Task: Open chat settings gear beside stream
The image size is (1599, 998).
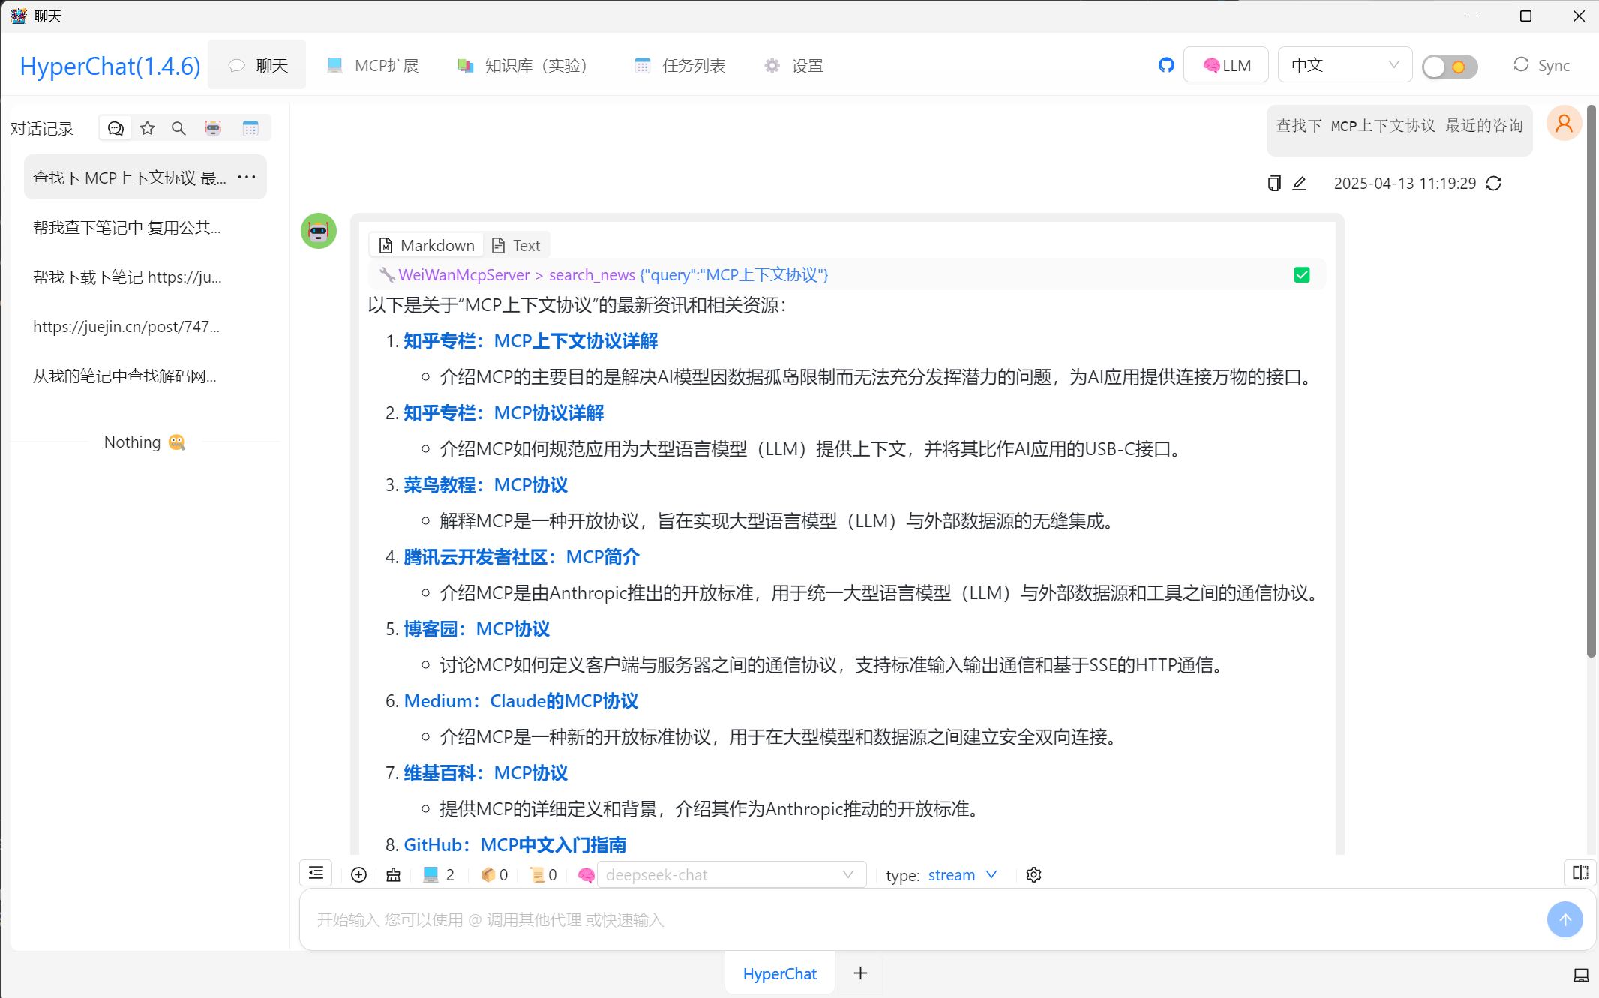Action: pos(1033,875)
